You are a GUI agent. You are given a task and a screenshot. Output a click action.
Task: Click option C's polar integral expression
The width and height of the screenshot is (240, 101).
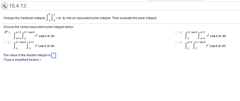(34, 45)
